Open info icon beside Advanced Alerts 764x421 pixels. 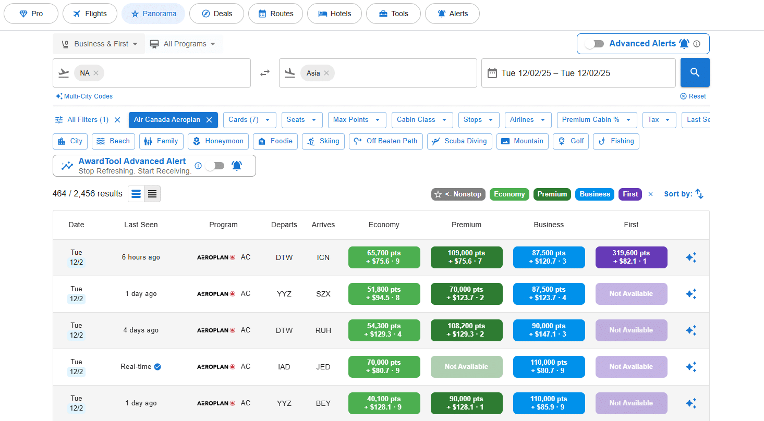697,44
